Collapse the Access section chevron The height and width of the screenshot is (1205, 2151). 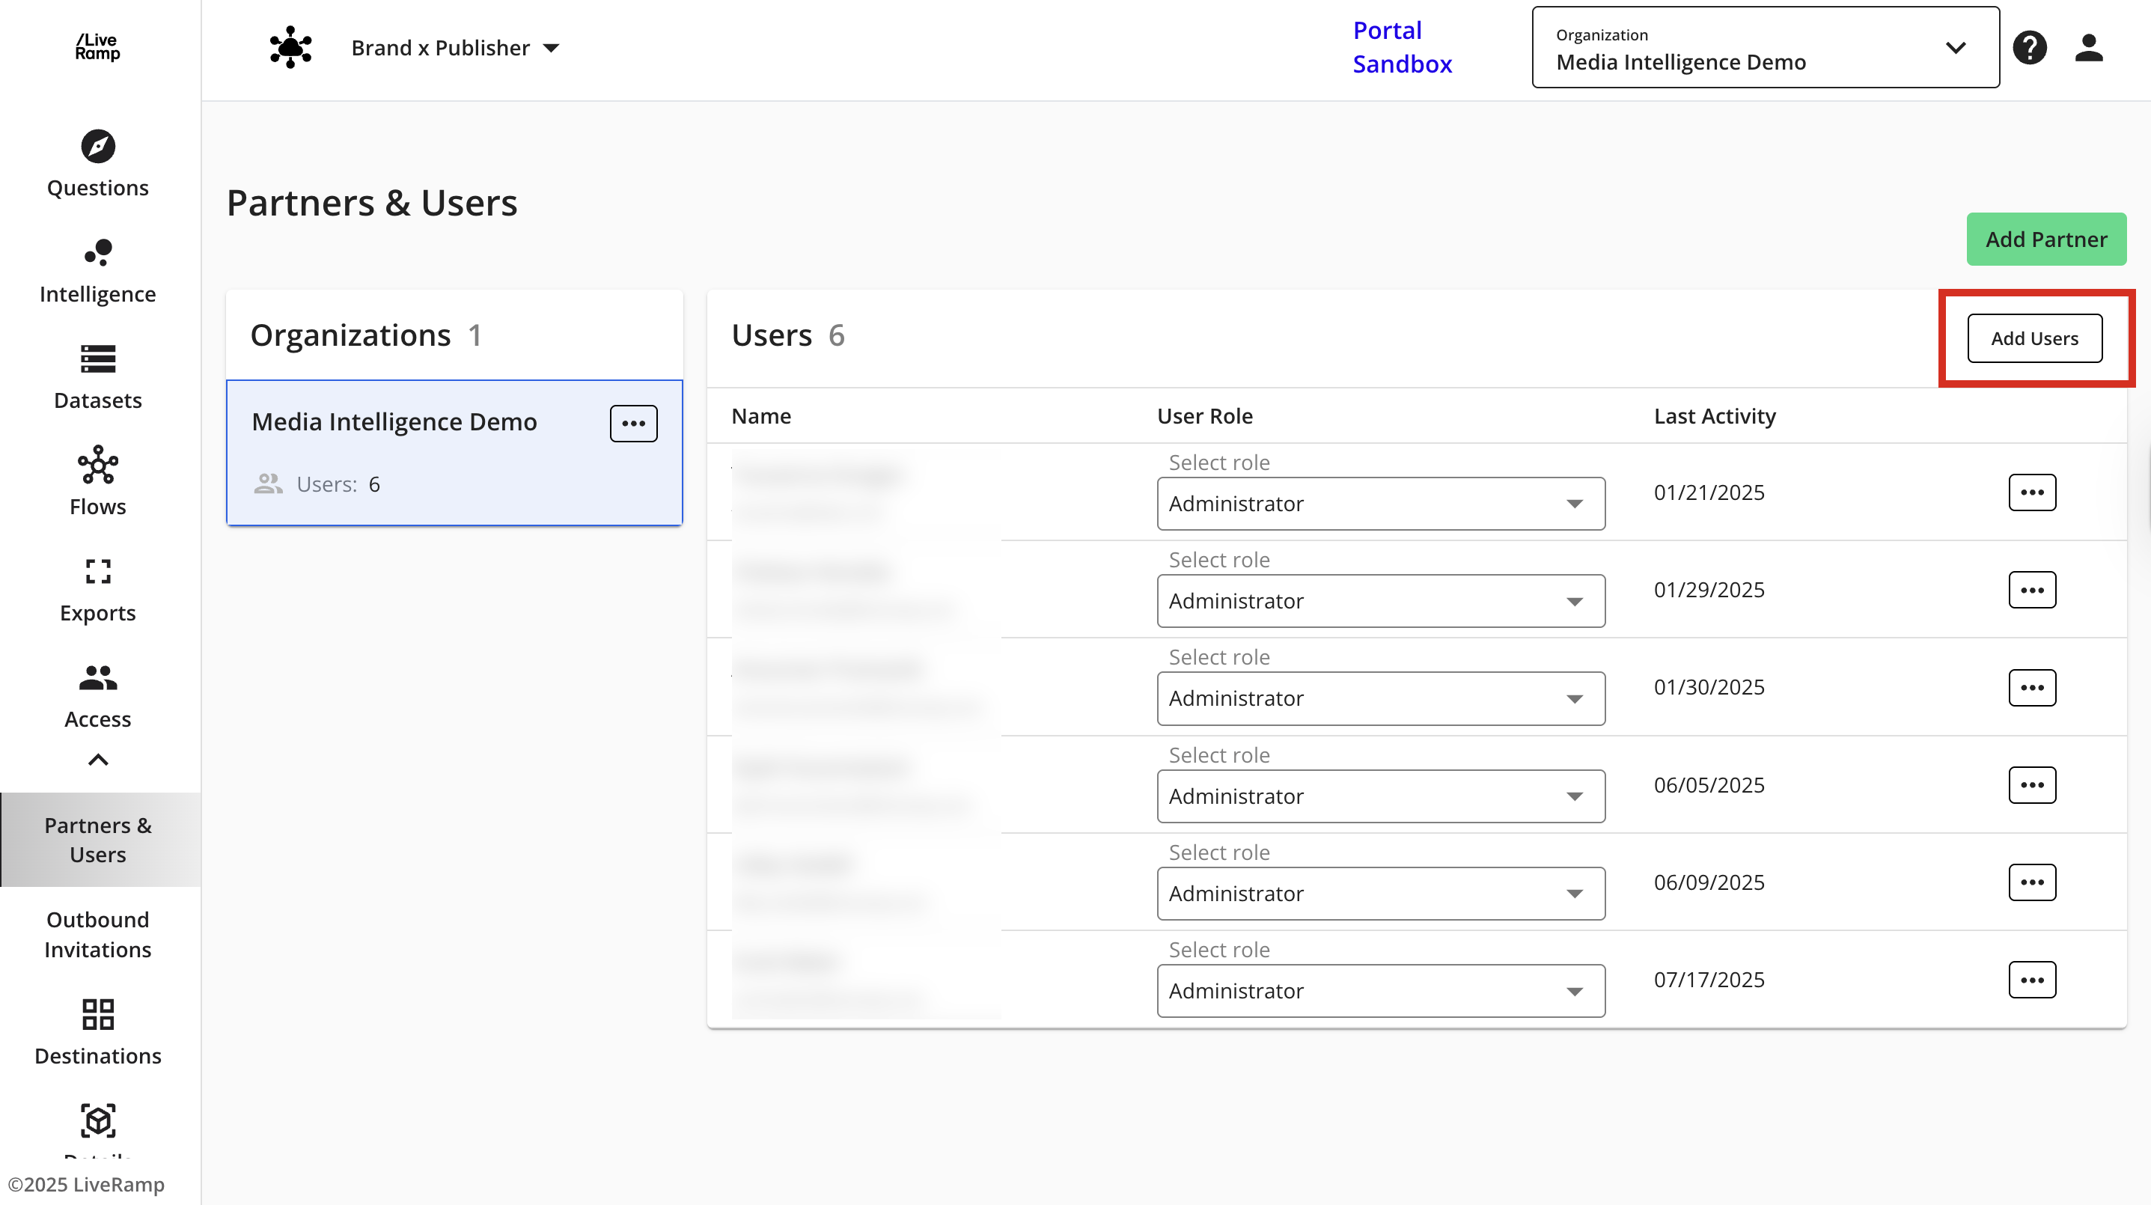pyautogui.click(x=98, y=759)
